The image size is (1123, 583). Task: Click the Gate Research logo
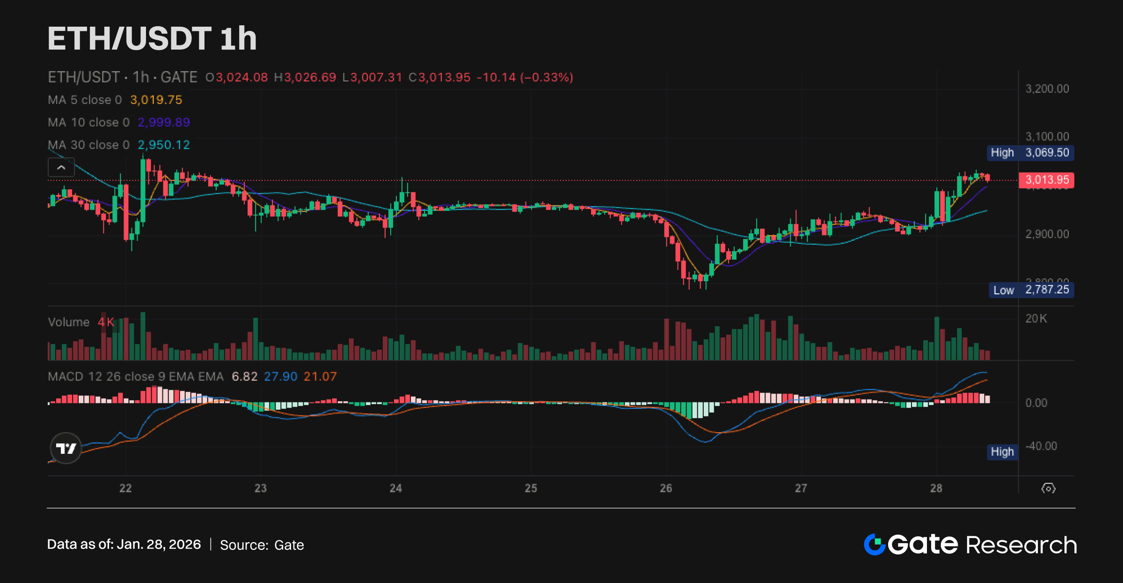tap(970, 545)
